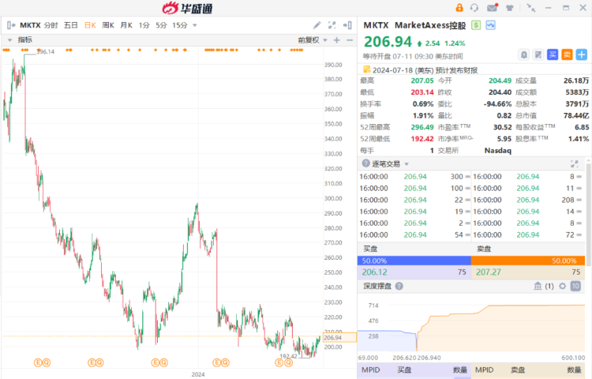
Task: Click the green dollar badge beside MarketAxess
Action: pyautogui.click(x=476, y=25)
